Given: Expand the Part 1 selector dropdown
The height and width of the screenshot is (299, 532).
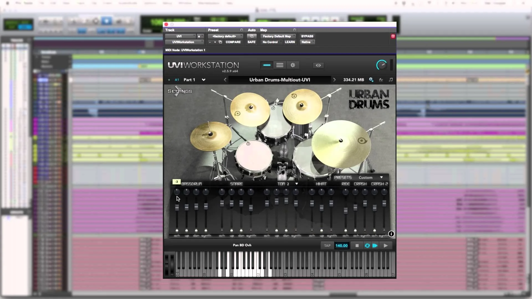Looking at the screenshot, I should 203,80.
